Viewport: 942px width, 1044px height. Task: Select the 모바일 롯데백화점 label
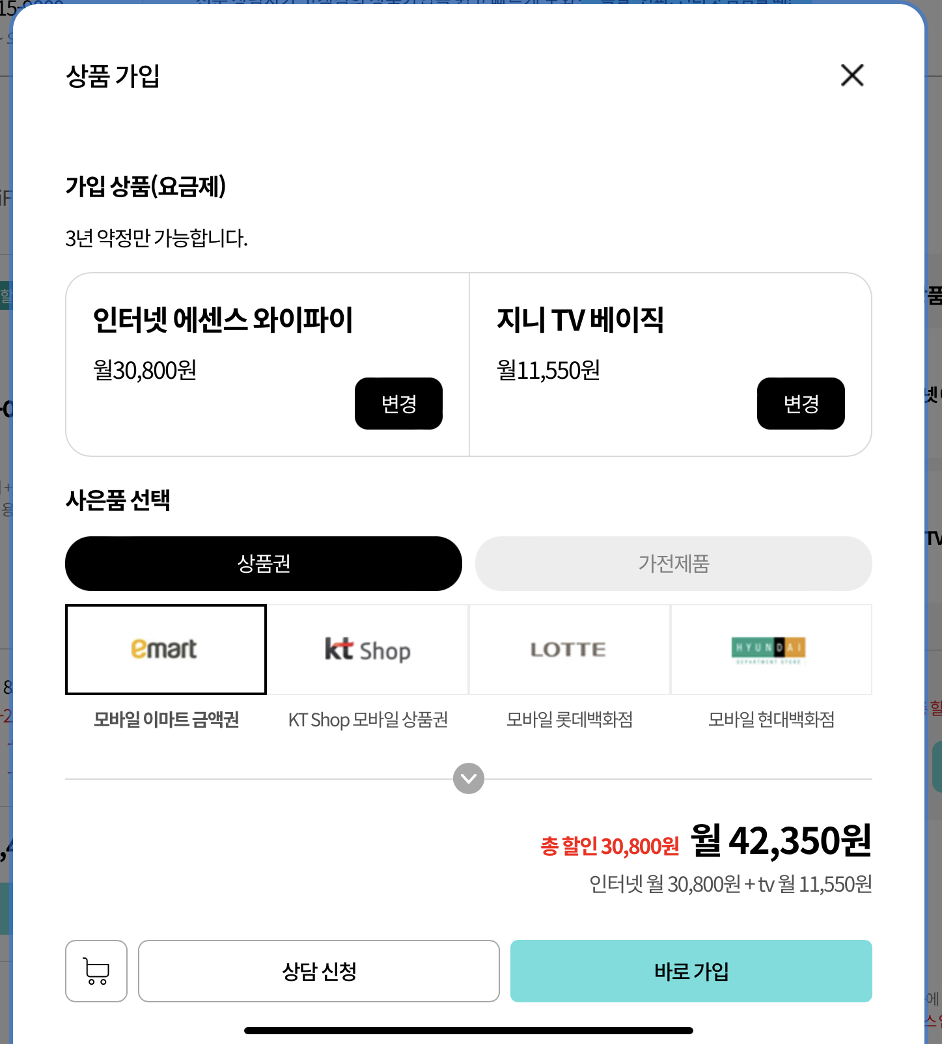569,719
